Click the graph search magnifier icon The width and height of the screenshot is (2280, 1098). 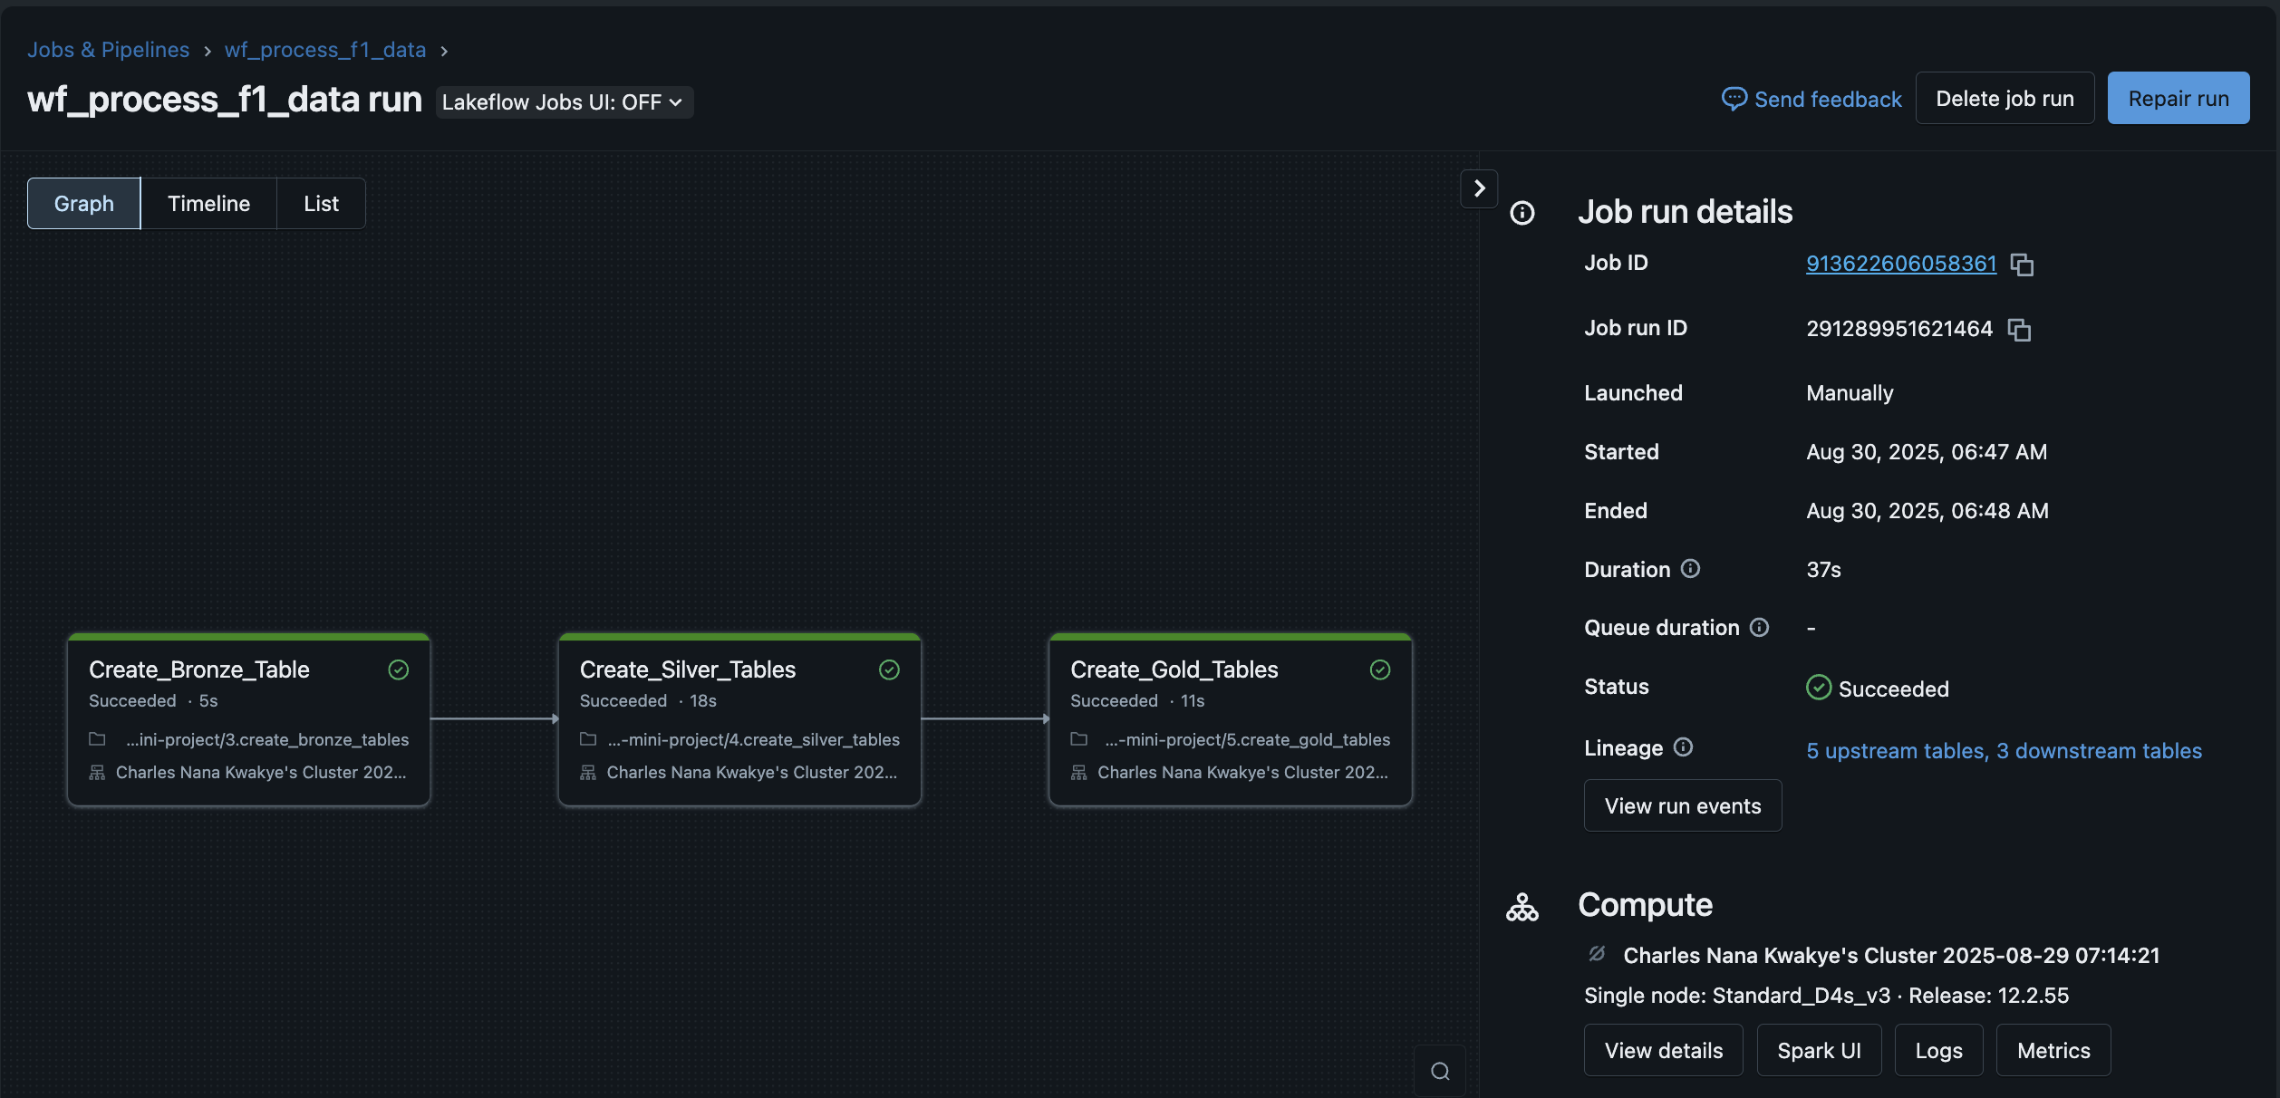point(1440,1072)
